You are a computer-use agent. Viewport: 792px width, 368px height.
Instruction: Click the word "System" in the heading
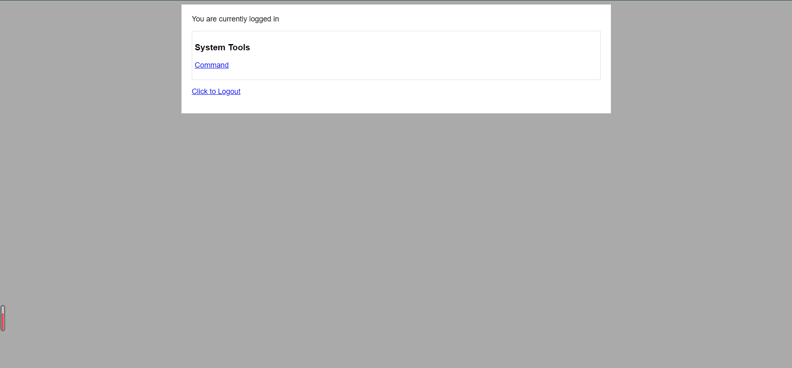point(210,47)
